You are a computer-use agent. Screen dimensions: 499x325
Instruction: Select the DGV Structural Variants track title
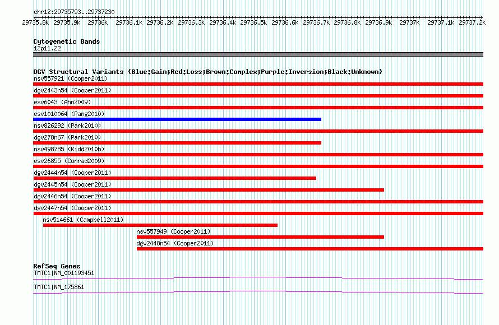pyautogui.click(x=208, y=72)
